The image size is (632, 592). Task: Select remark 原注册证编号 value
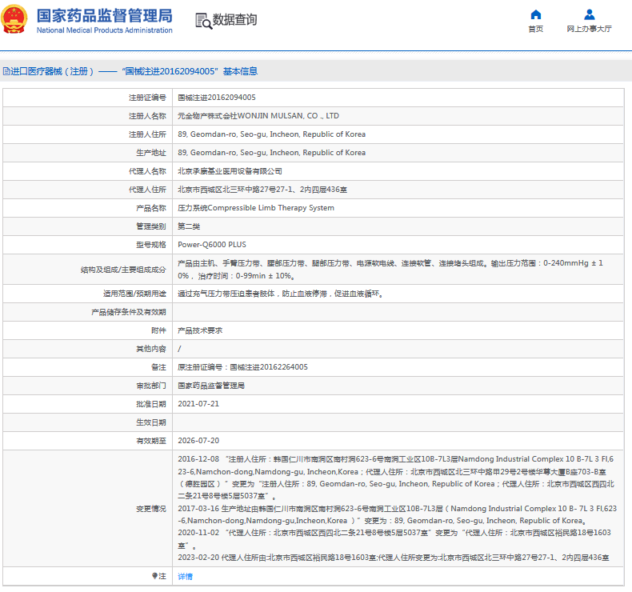[242, 367]
